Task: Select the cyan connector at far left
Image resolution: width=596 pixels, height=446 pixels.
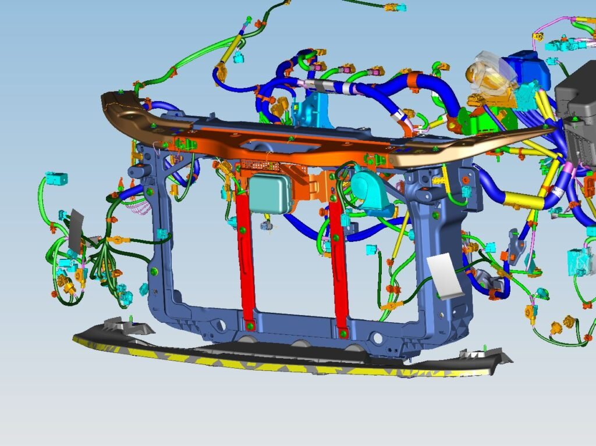Action: pos(56,178)
